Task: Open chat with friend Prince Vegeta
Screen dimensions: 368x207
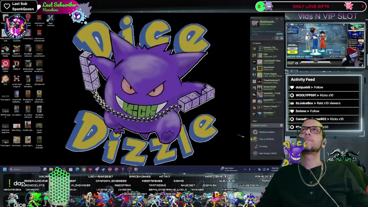Action: click(x=267, y=75)
